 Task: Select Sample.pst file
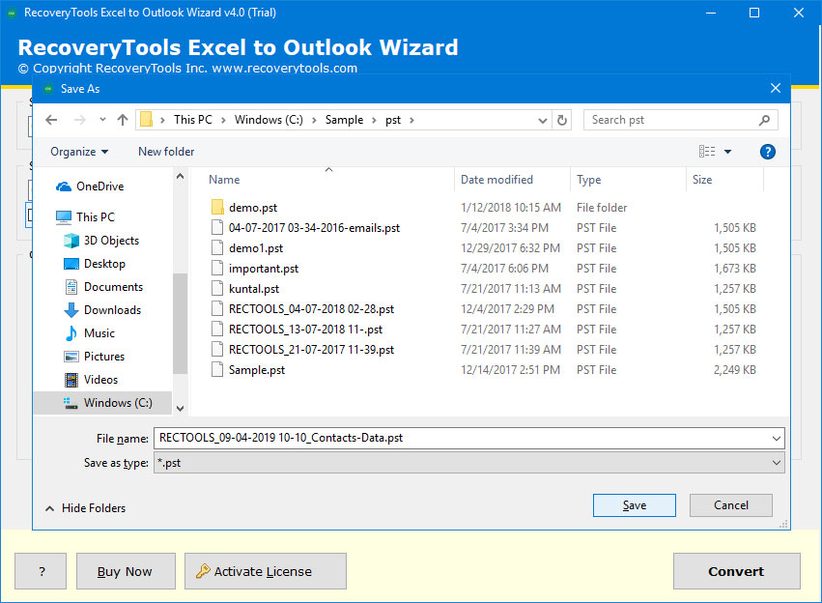(x=257, y=370)
